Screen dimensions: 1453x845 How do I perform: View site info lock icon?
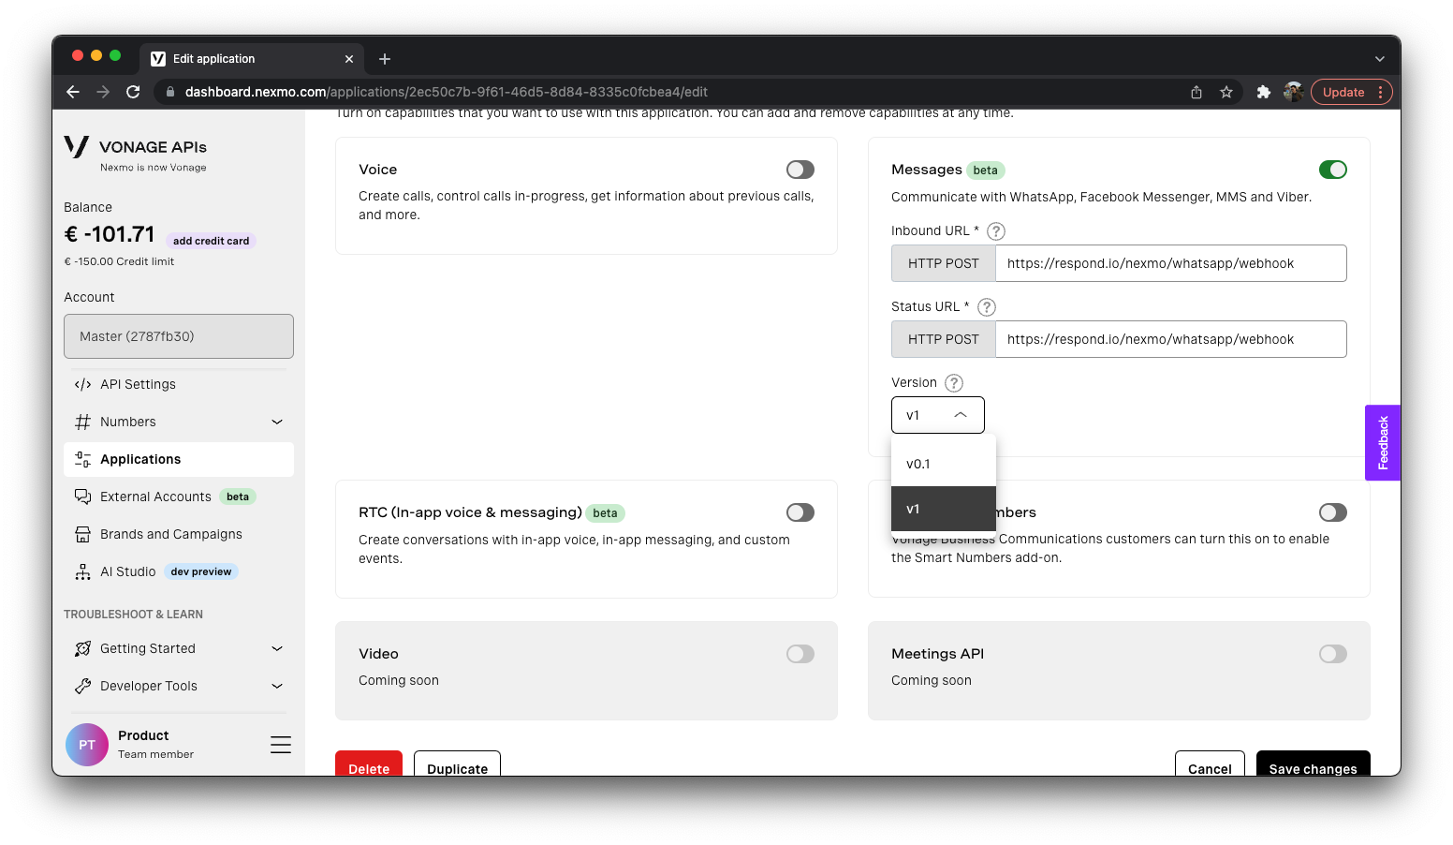click(x=169, y=92)
